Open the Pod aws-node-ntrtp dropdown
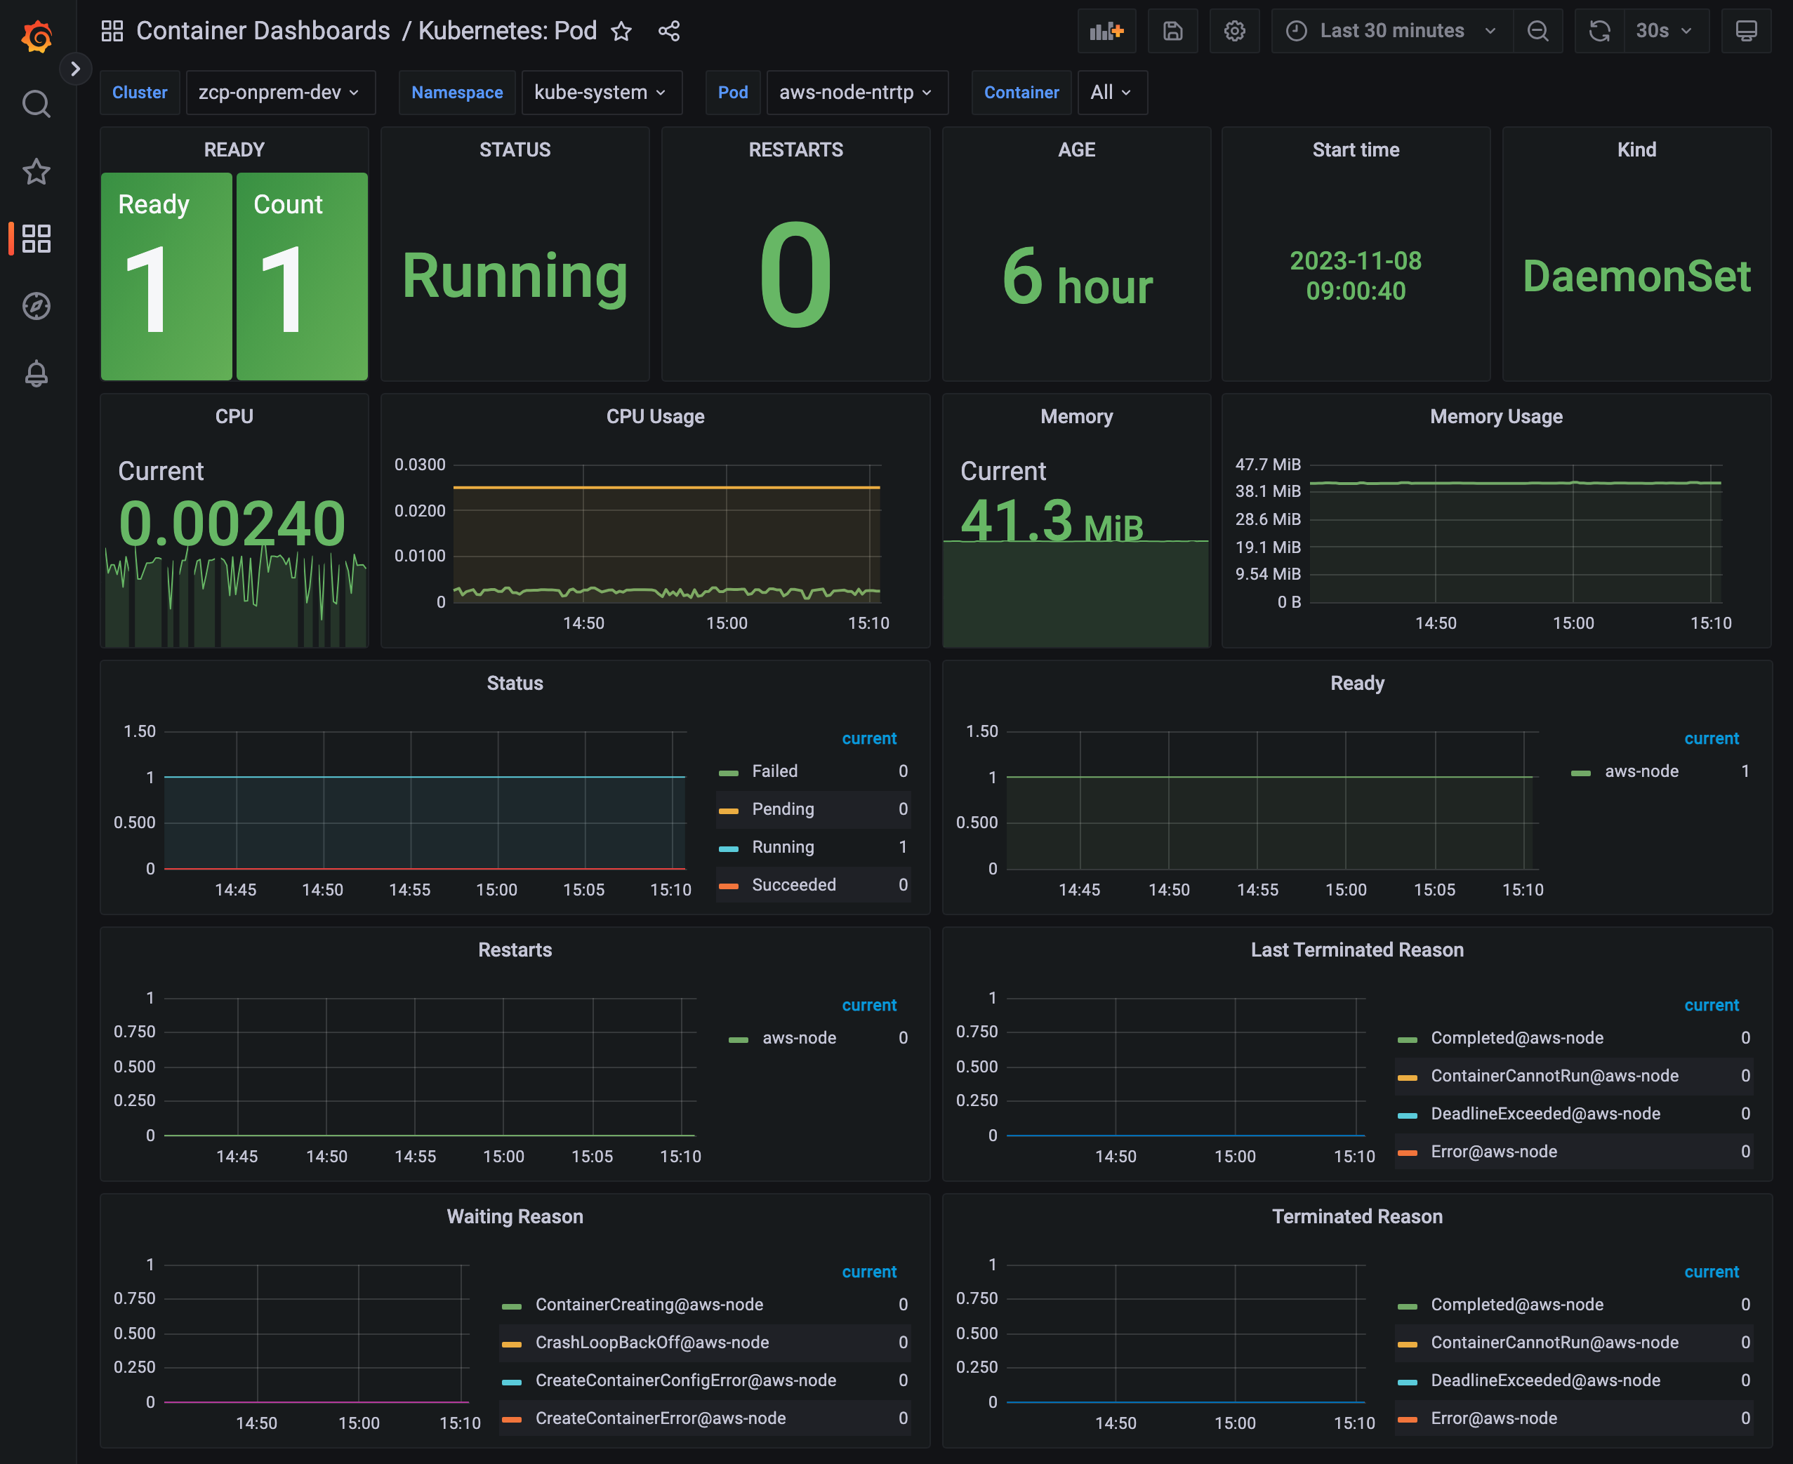The image size is (1793, 1464). (x=857, y=92)
